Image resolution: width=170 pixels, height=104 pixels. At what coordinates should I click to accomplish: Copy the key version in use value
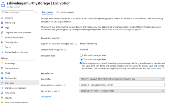click(162, 91)
